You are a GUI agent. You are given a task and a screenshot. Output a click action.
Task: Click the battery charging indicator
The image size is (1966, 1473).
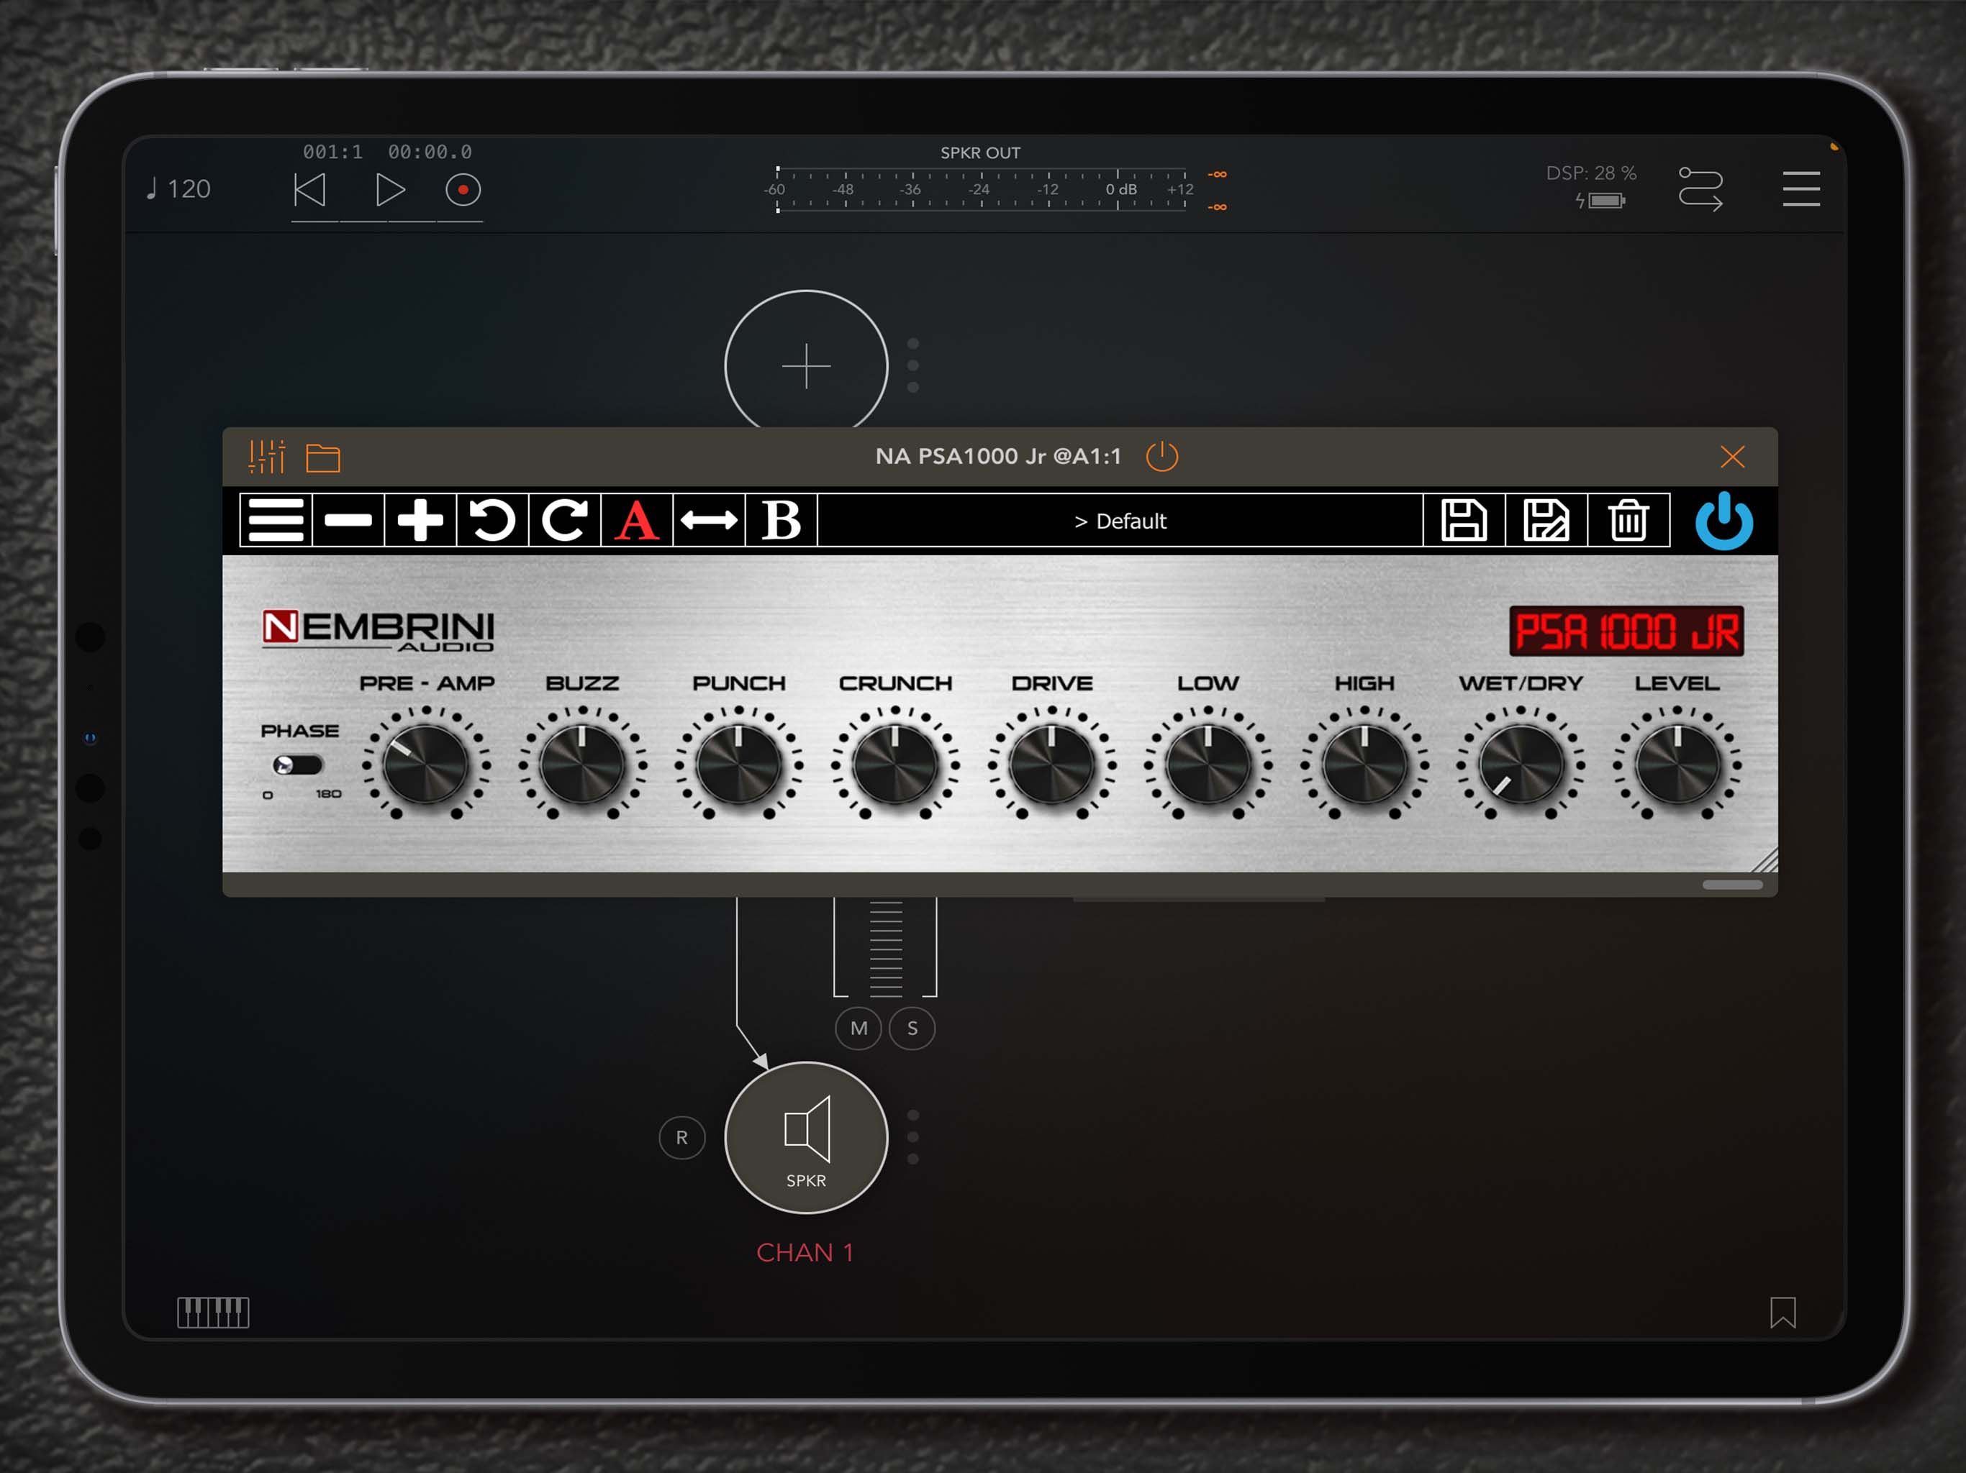click(1600, 201)
